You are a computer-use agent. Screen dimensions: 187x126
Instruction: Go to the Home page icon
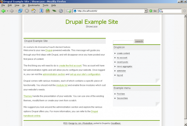tap(33, 11)
